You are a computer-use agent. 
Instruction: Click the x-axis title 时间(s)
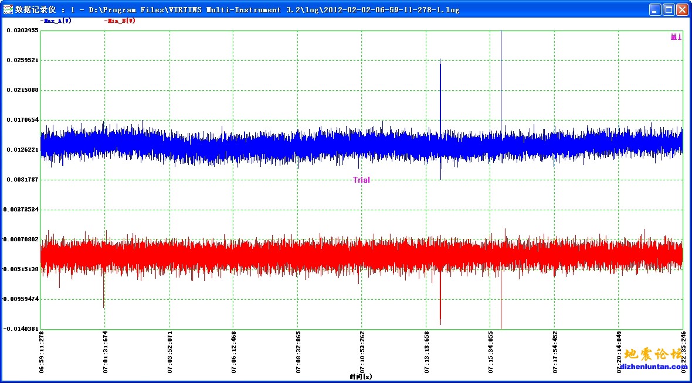(x=361, y=377)
